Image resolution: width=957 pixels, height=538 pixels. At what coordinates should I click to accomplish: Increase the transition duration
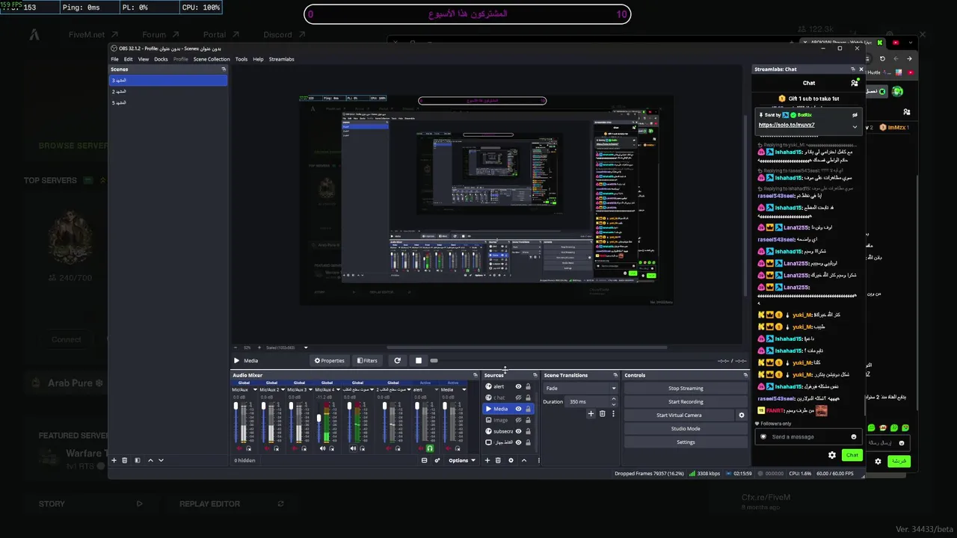point(614,400)
